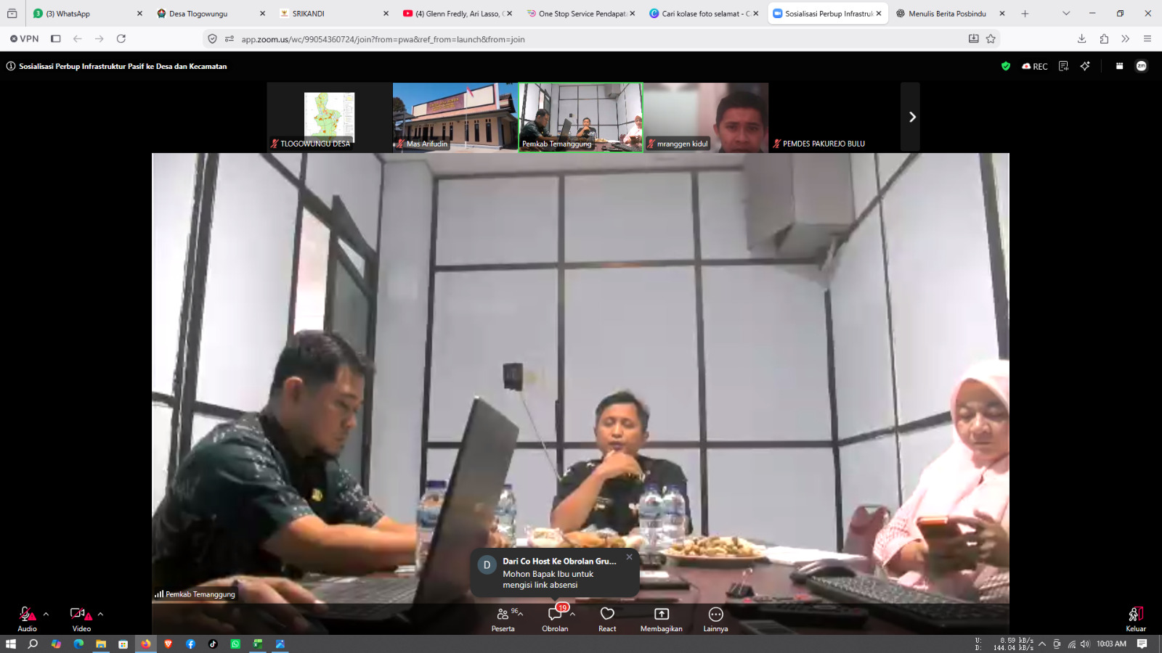Bookmark this page with star icon
The height and width of the screenshot is (653, 1162).
pos(991,38)
